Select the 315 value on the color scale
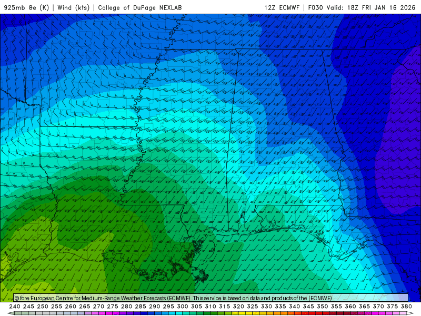This screenshot has width=421, height=316. (225, 307)
